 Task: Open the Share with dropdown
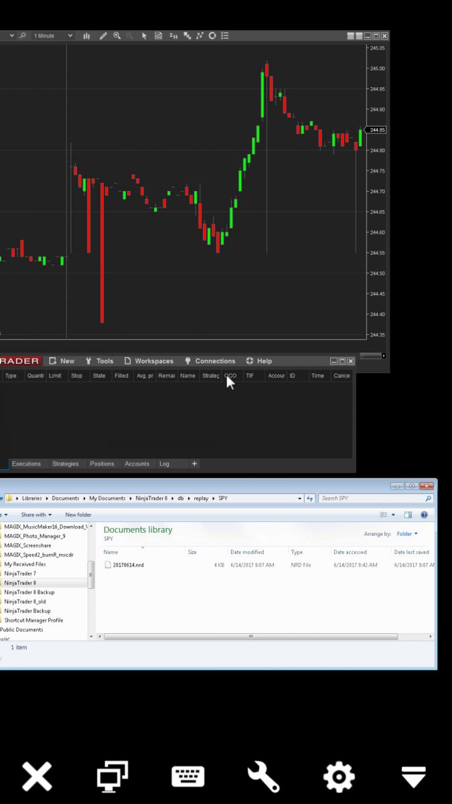(36, 515)
